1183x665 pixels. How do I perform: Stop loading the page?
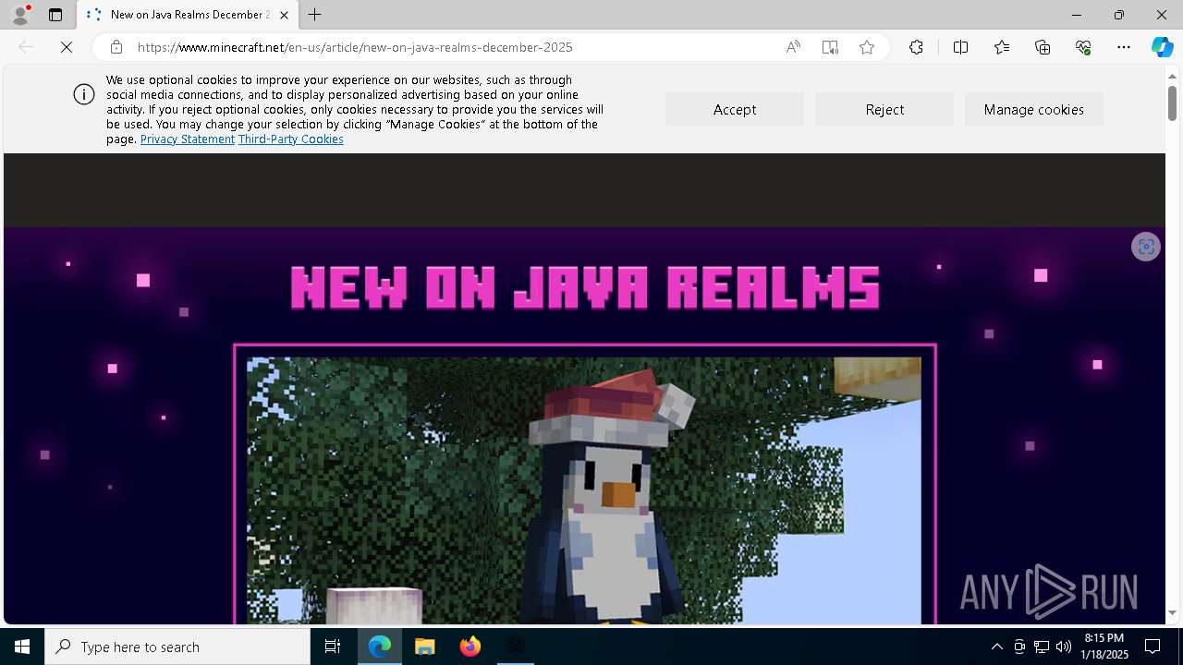67,47
